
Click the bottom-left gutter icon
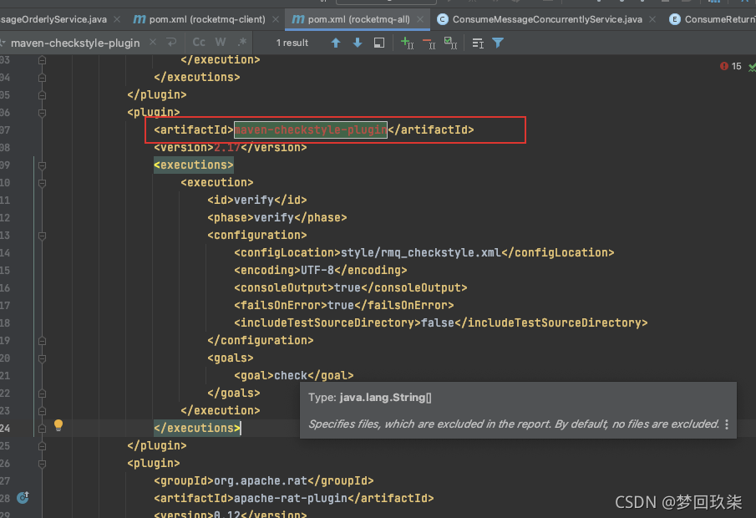[23, 497]
